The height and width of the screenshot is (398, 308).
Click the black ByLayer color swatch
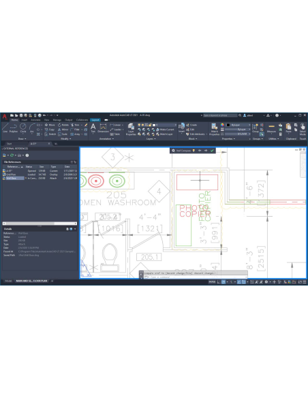tap(228, 125)
